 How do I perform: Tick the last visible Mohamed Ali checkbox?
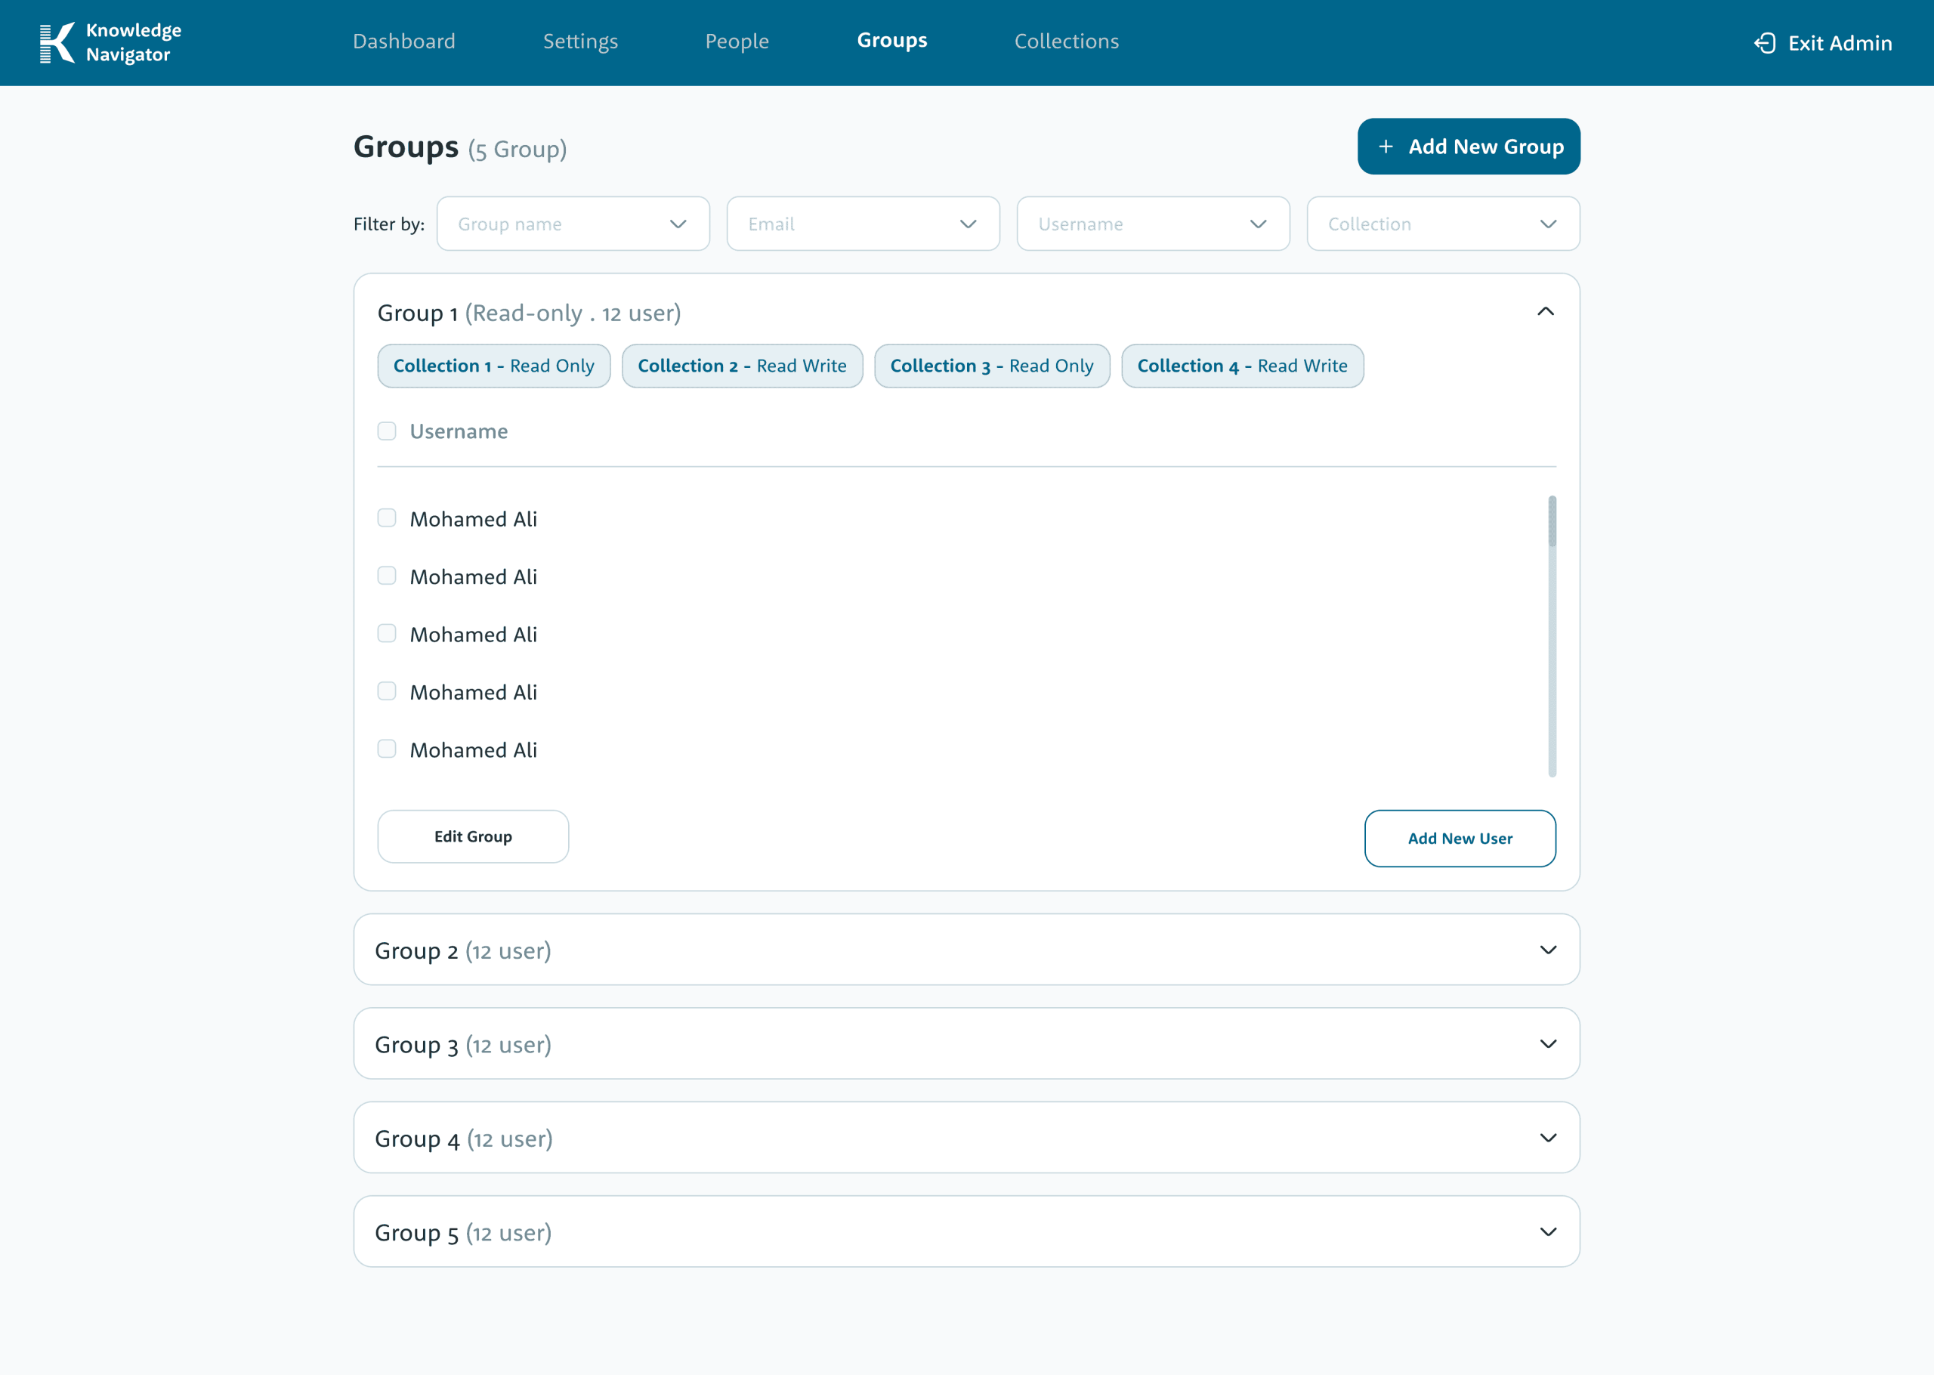387,749
